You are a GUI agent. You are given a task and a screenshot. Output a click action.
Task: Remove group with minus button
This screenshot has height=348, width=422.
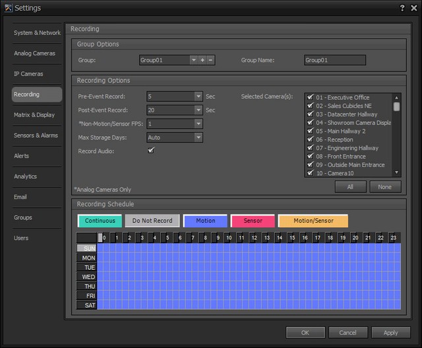click(210, 60)
